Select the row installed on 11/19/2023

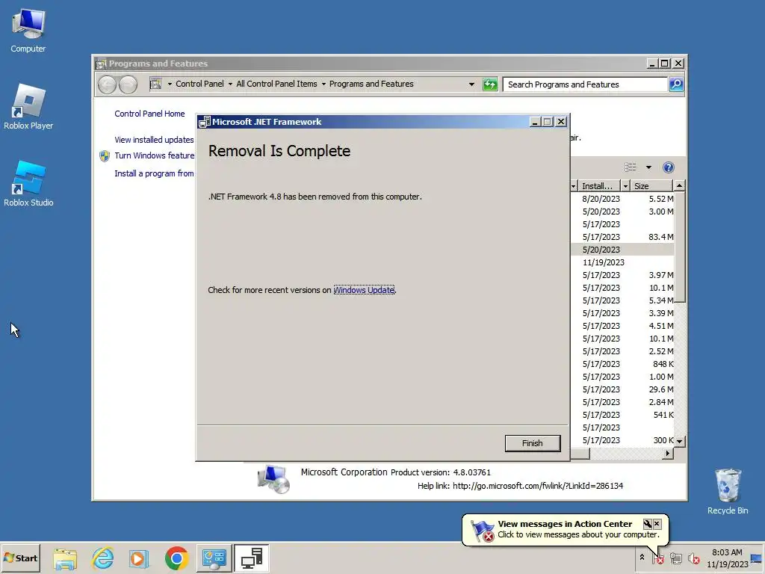click(622, 262)
